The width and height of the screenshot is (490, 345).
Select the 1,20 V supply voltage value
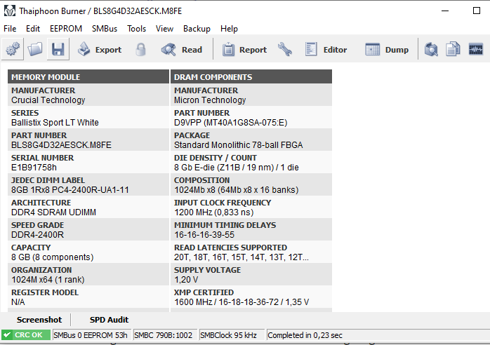(x=186, y=280)
